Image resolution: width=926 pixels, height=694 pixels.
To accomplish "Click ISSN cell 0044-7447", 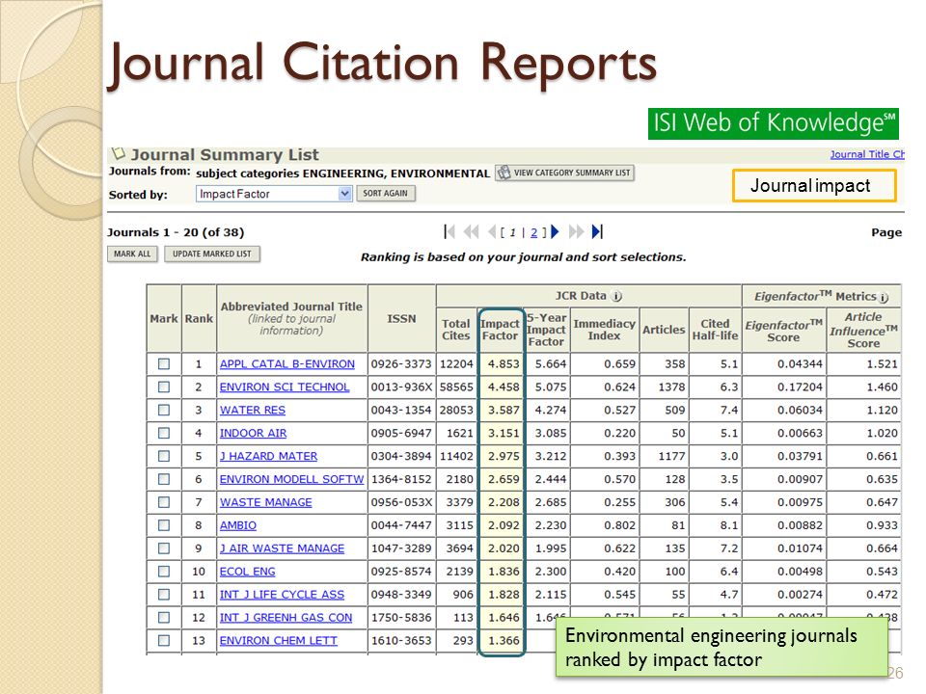I will [x=401, y=525].
